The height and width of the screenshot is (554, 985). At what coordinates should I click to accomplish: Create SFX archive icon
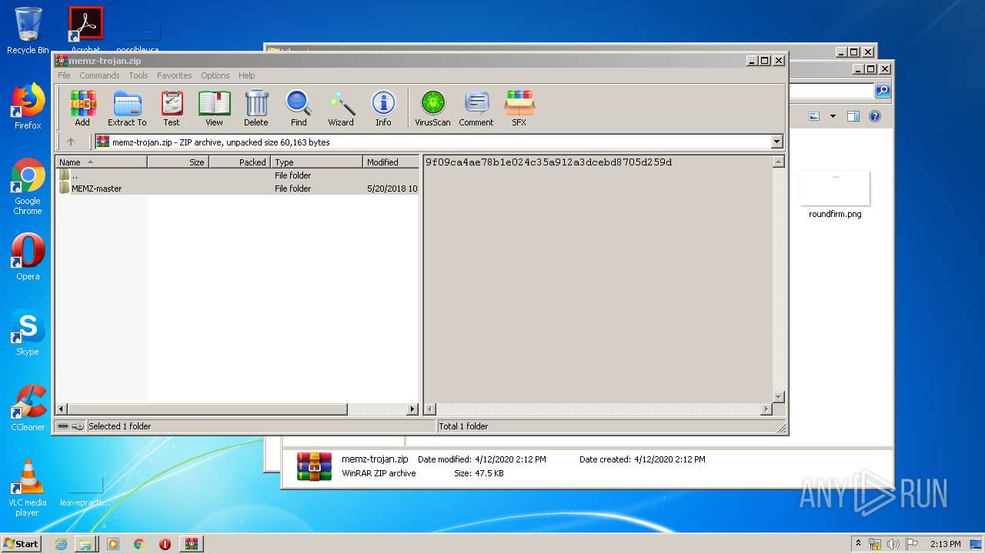pos(519,108)
